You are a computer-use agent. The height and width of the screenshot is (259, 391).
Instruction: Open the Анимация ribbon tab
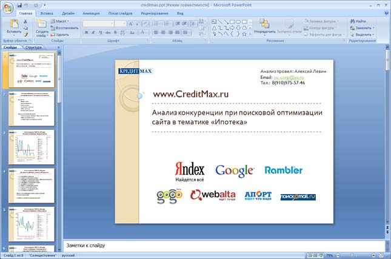point(91,13)
